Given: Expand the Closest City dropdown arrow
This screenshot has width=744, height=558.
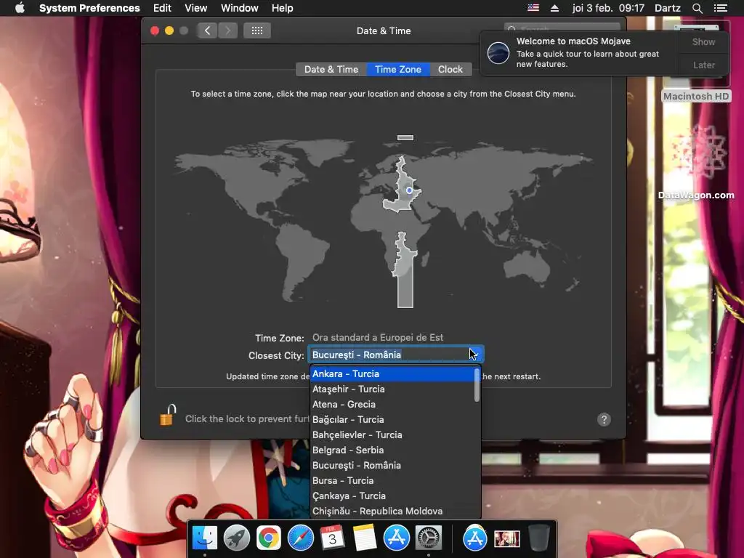Looking at the screenshot, I should 475,355.
